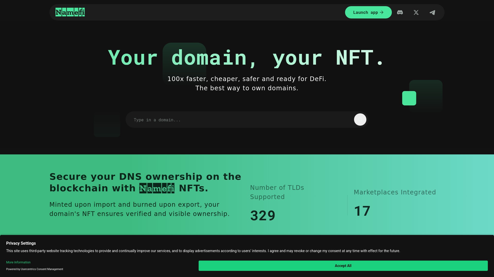Open the X (Twitter) profile icon
The image size is (494, 277).
tap(416, 12)
